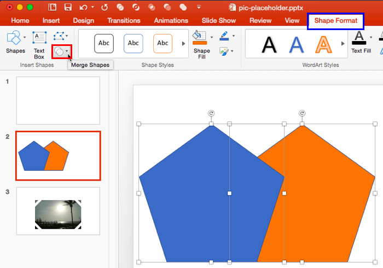383x268 pixels.
Task: Open the Transitions tab
Action: (124, 20)
